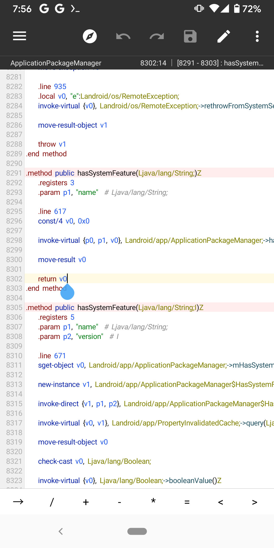Screen dimensions: 274x548
Task: Open the hasSystem method range dropdown
Action: tap(220, 63)
